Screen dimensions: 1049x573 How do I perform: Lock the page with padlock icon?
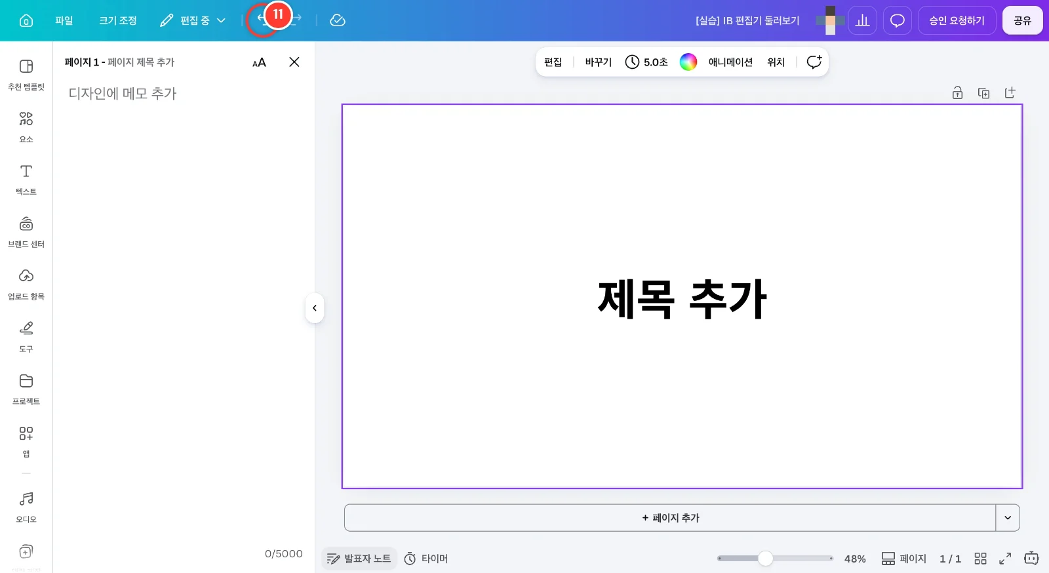click(x=957, y=92)
